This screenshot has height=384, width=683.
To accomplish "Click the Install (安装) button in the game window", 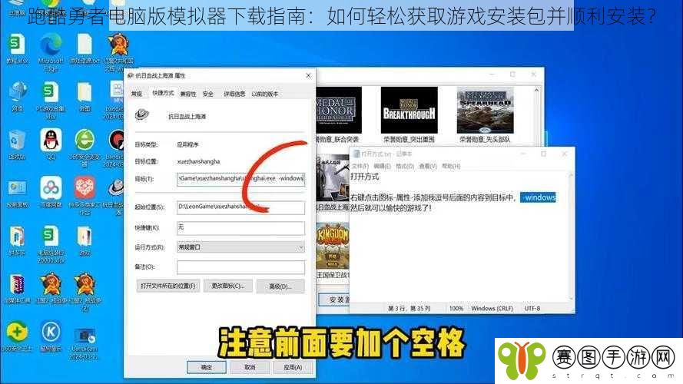I will 334,300.
